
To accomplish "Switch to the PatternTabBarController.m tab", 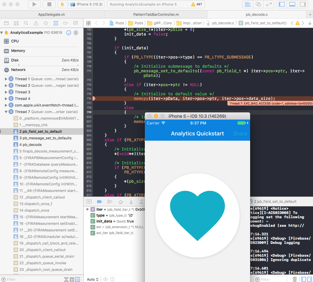I will pyautogui.click(x=156, y=14).
